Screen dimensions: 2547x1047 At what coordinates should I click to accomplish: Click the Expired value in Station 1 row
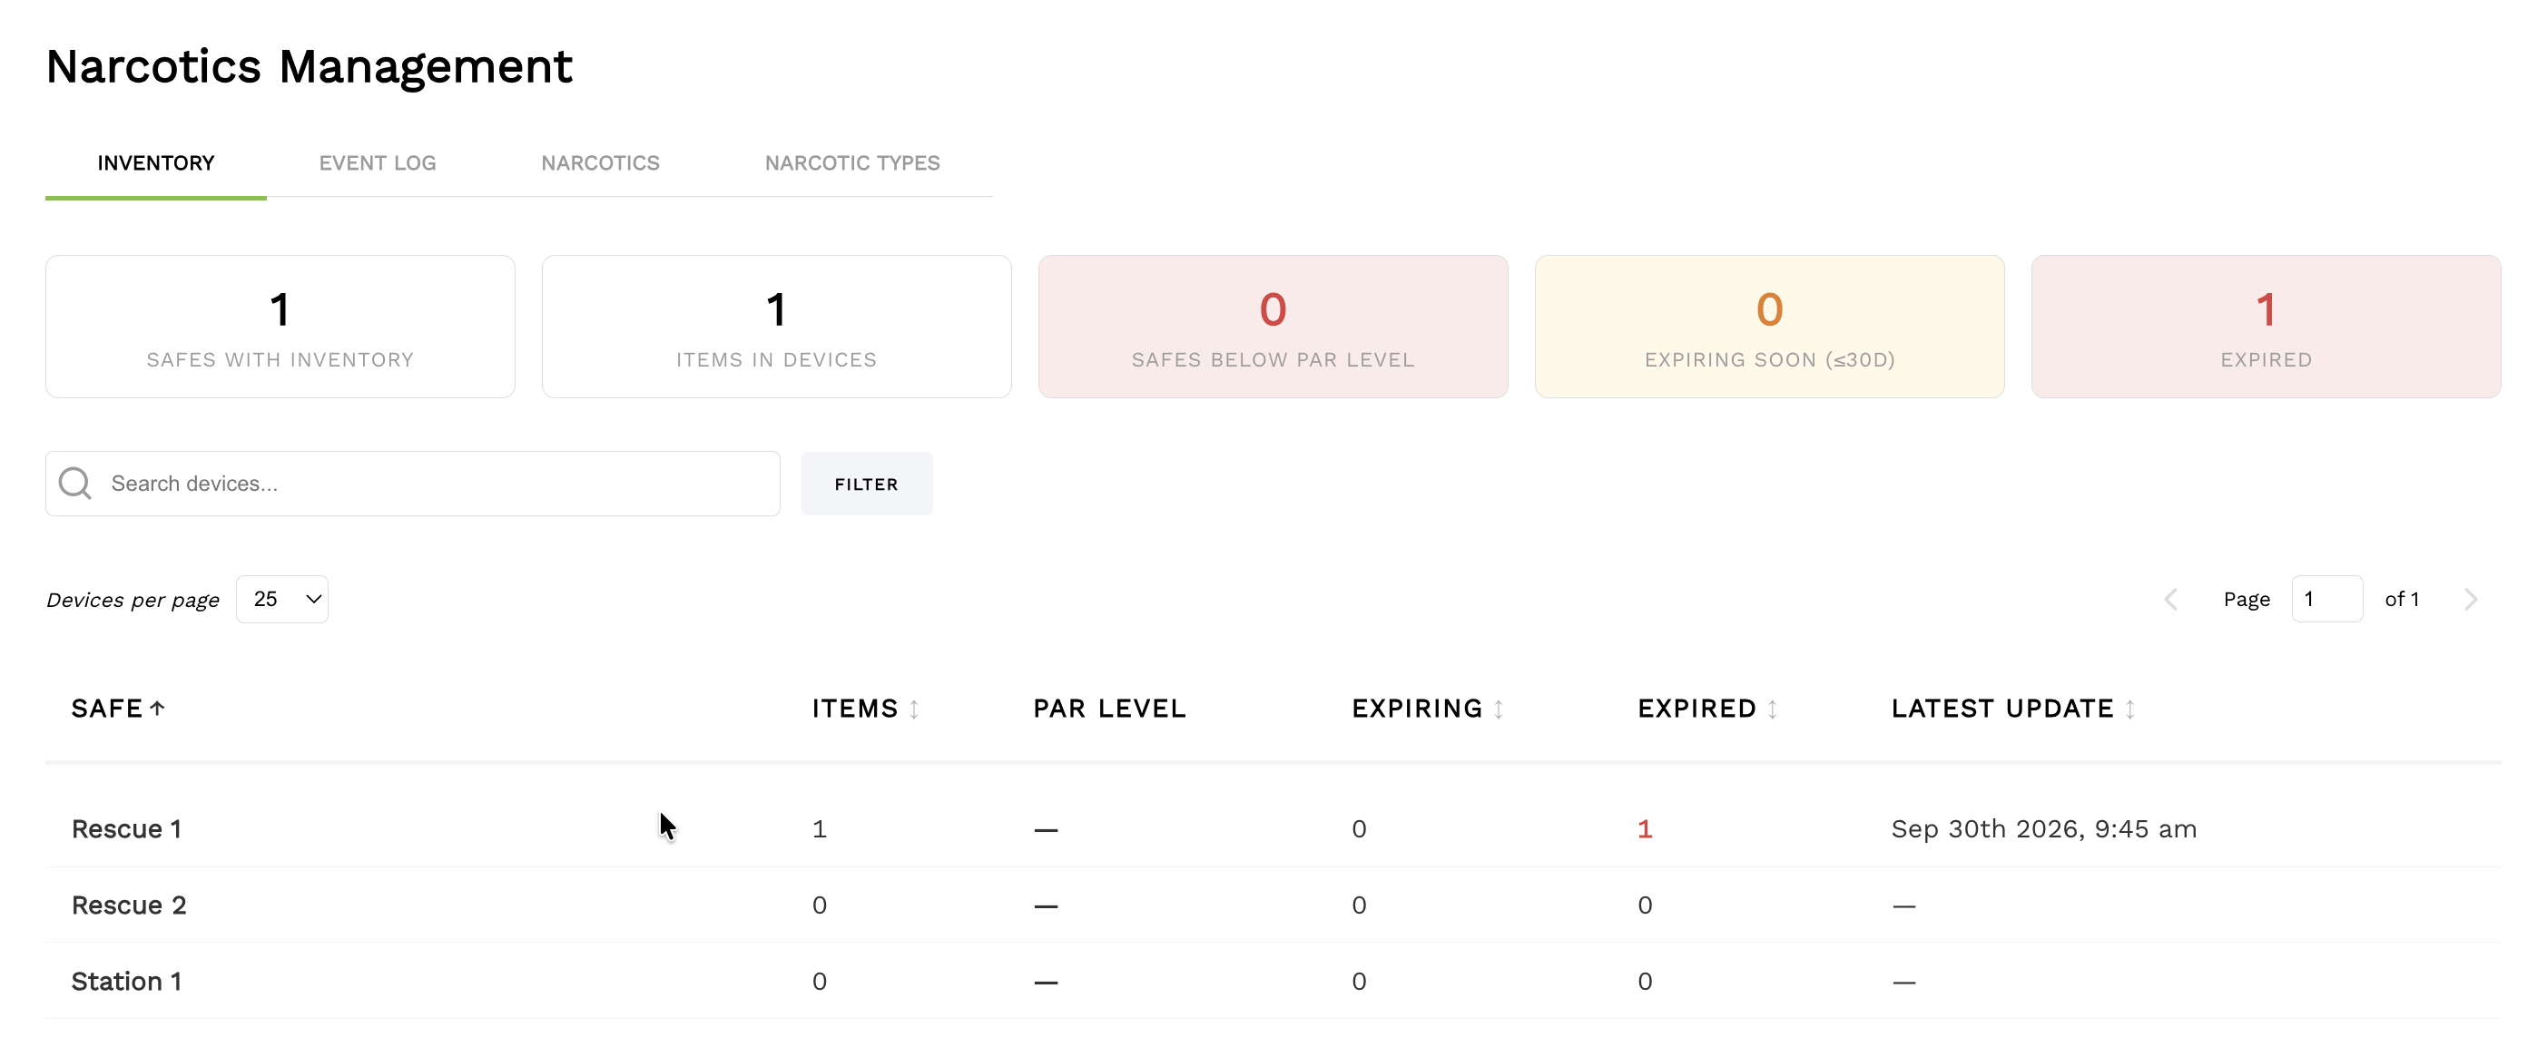tap(1646, 981)
